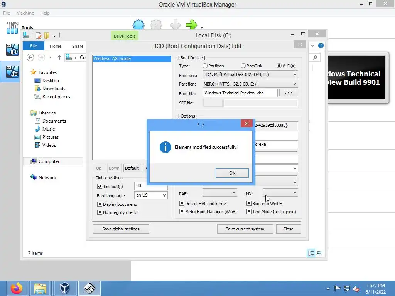The image size is (395, 296).
Task: Click the Explorer search magnifier icon
Action: tap(315, 57)
